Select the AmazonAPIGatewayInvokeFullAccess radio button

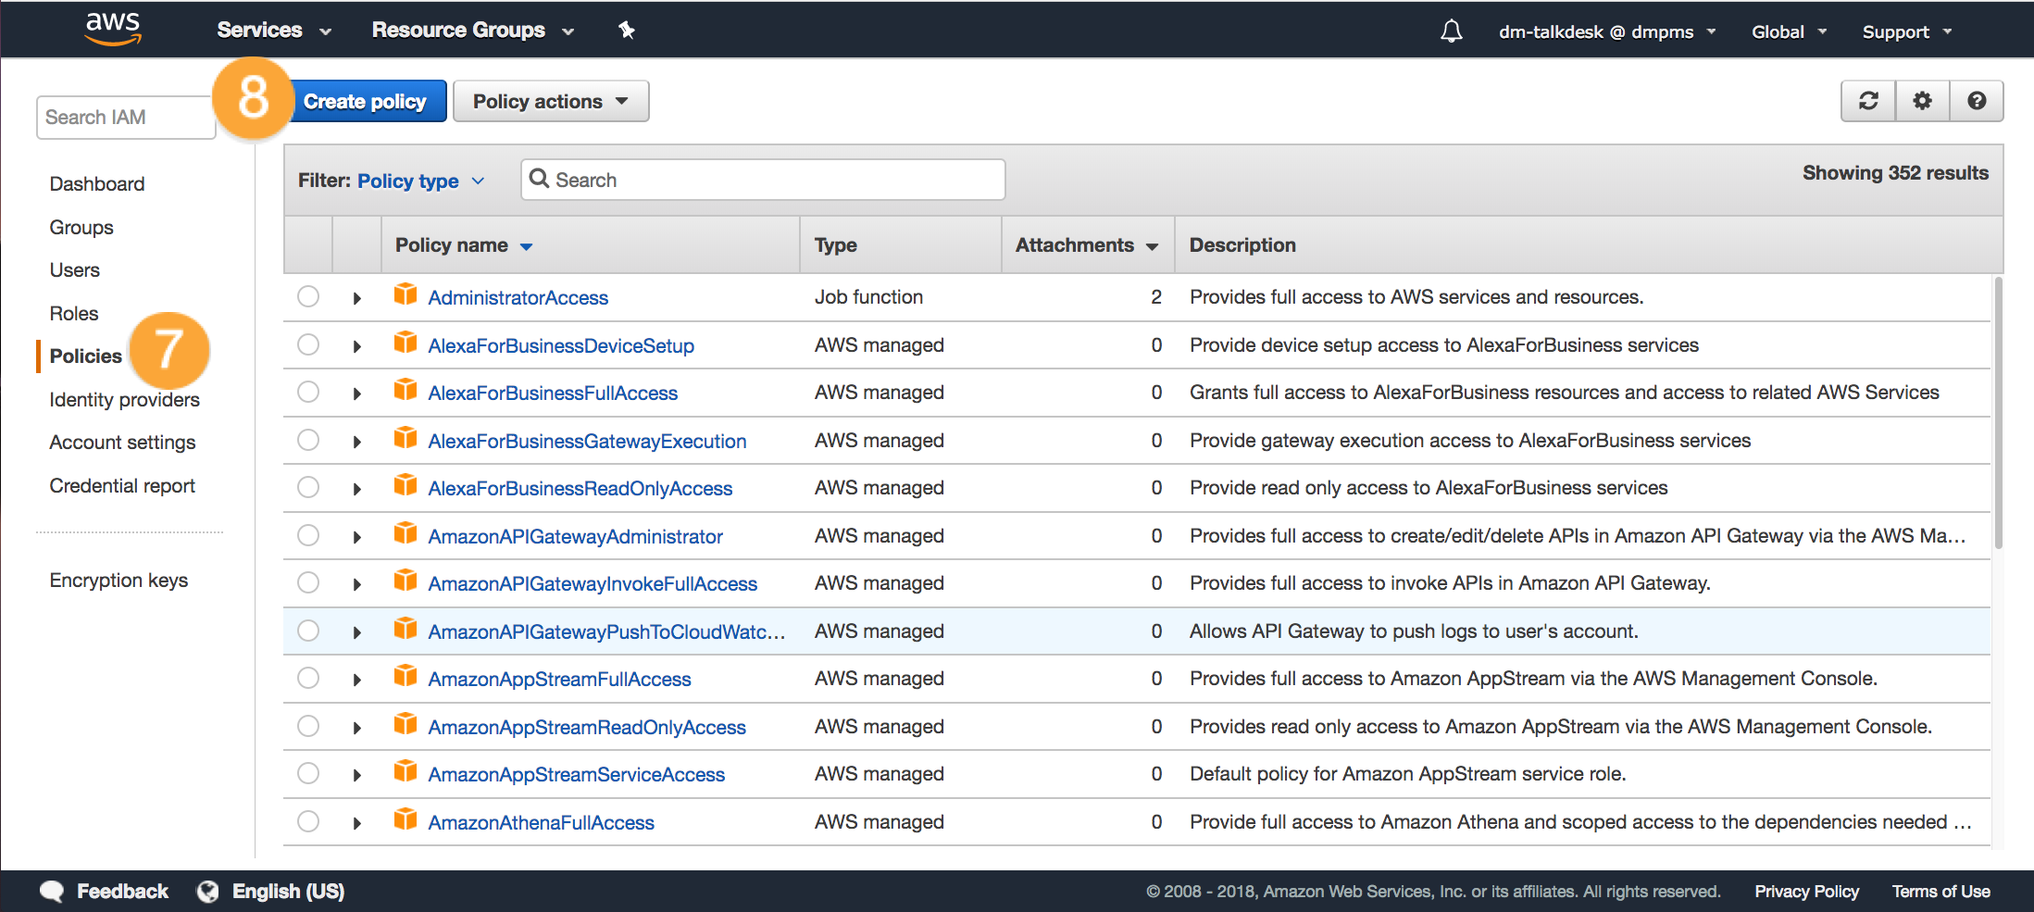point(308,582)
